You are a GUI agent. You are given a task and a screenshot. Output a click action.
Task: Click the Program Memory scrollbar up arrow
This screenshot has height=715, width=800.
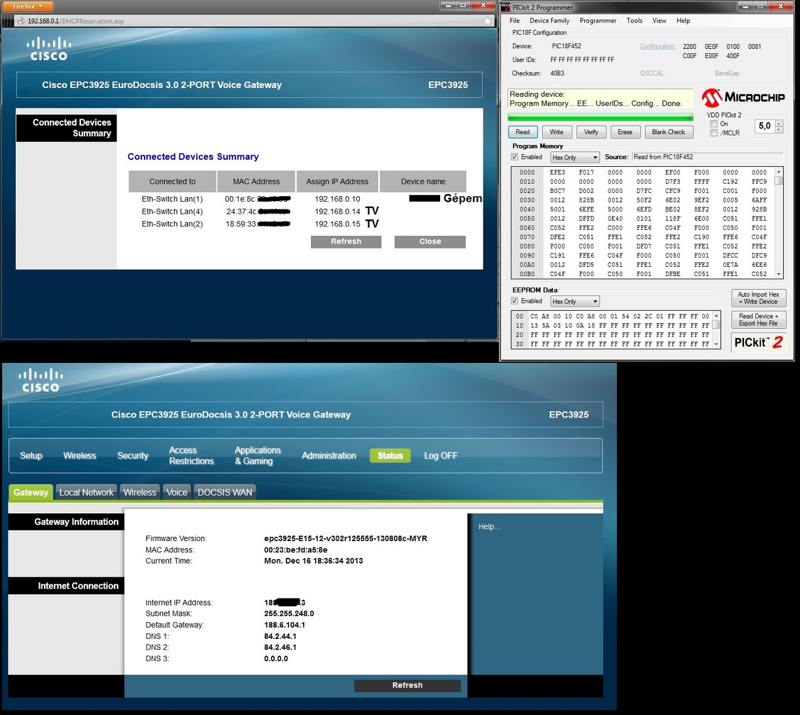click(778, 172)
